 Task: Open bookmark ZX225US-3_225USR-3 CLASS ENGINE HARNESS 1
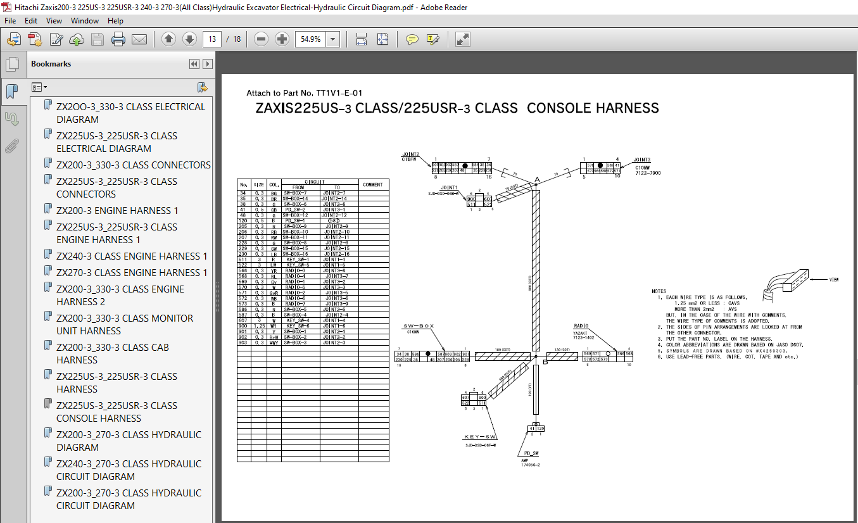pos(117,233)
